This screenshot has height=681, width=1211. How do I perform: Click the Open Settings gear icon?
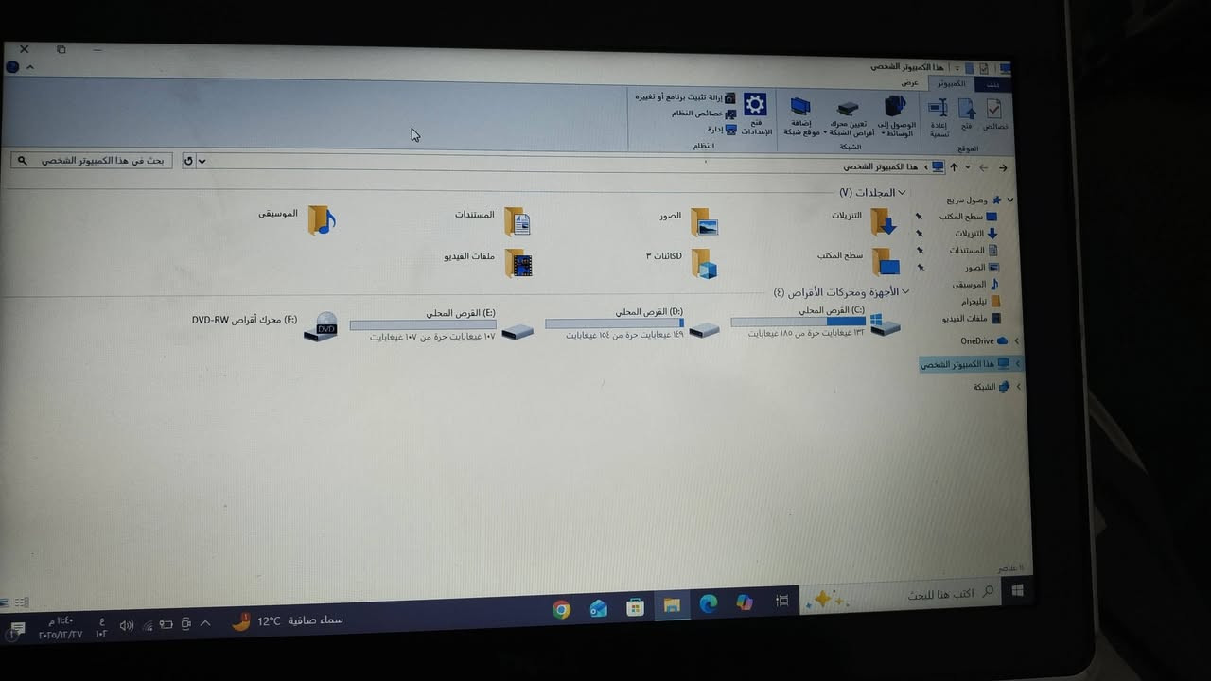(755, 104)
